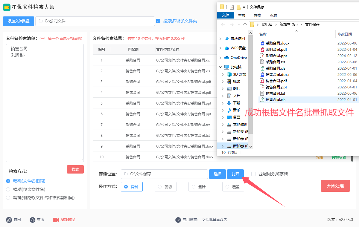The image size is (359, 227).
Task: Open the 视频教程 link
Action: (67, 220)
